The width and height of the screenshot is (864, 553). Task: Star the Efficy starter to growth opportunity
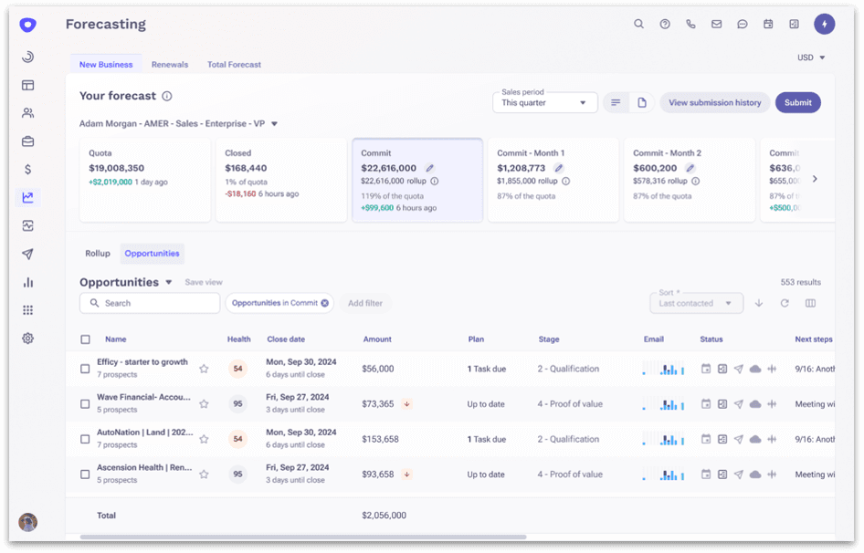pyautogui.click(x=204, y=369)
